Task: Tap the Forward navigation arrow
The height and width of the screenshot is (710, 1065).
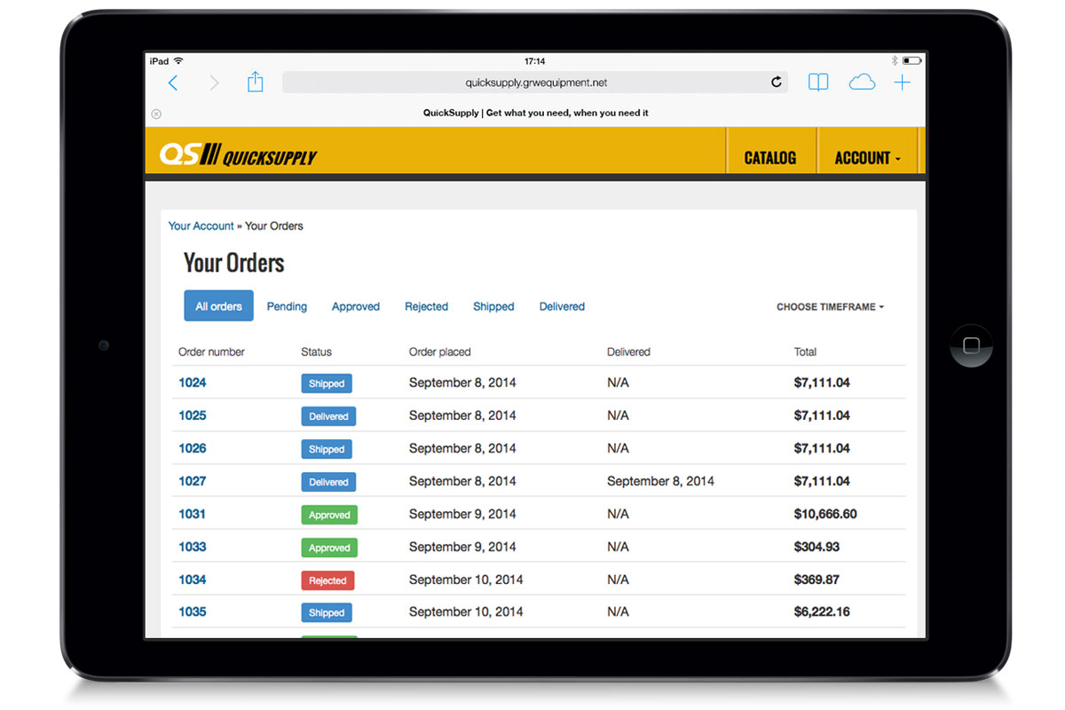Action: click(x=213, y=82)
